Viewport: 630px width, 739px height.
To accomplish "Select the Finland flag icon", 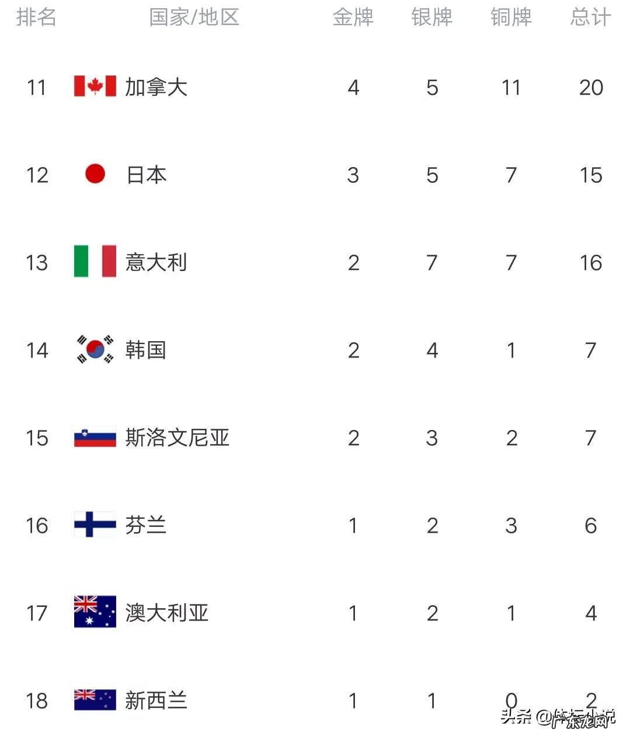I will click(95, 524).
